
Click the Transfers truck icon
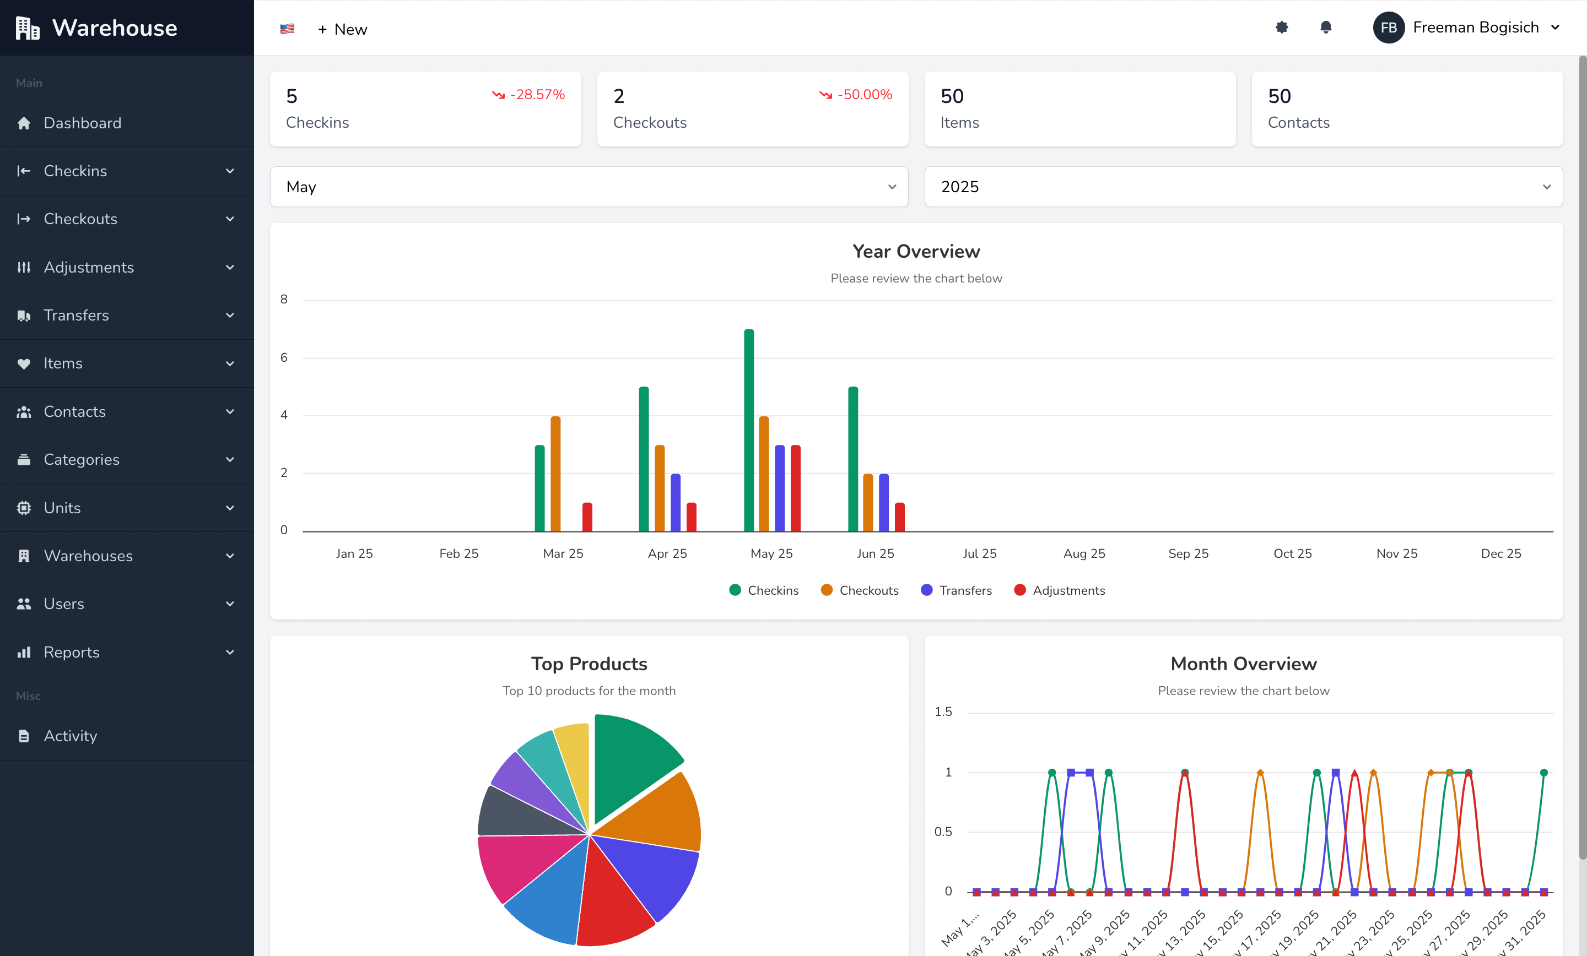click(24, 316)
